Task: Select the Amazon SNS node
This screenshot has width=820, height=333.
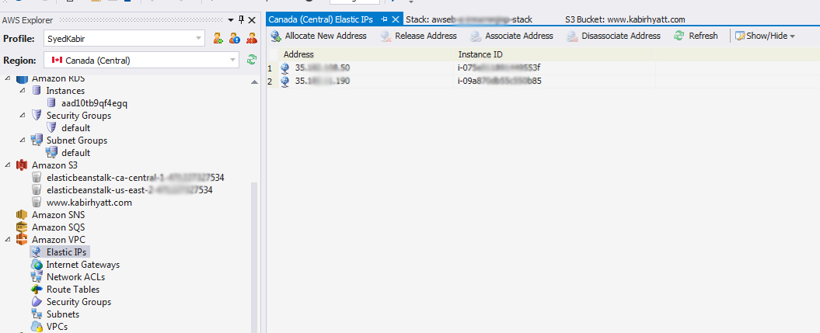Action: [58, 215]
